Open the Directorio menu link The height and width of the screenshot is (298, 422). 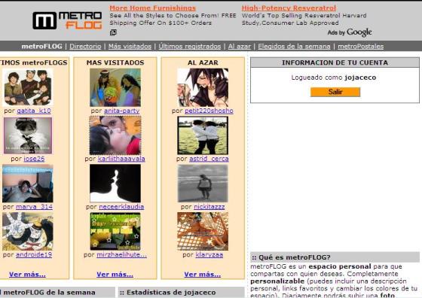pos(85,46)
